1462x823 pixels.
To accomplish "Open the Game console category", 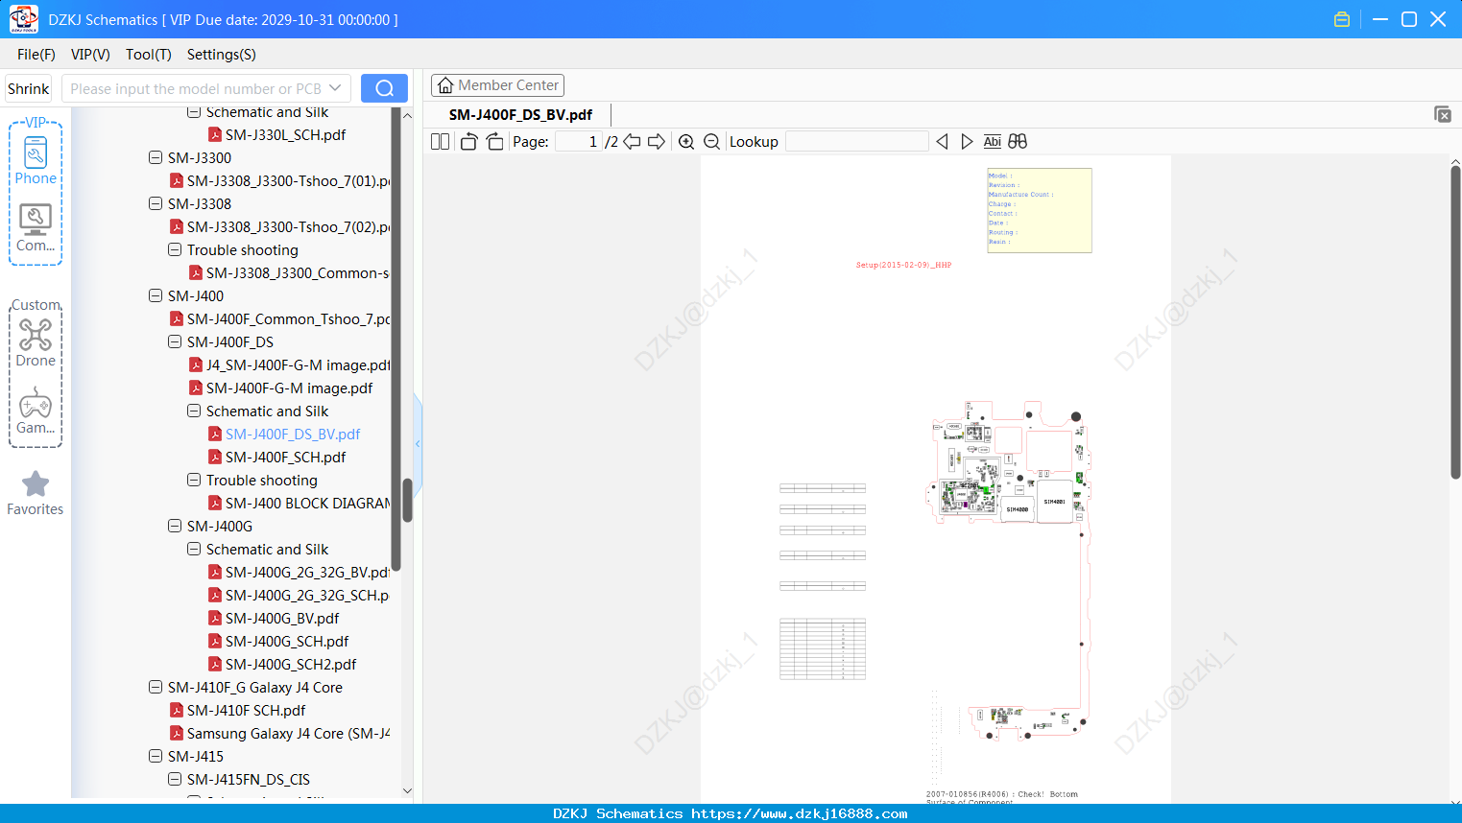I will pyautogui.click(x=36, y=411).
